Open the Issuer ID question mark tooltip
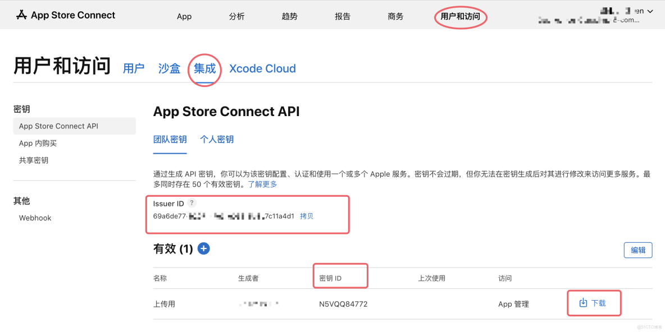Screen dimensions: 665x332 [192, 203]
